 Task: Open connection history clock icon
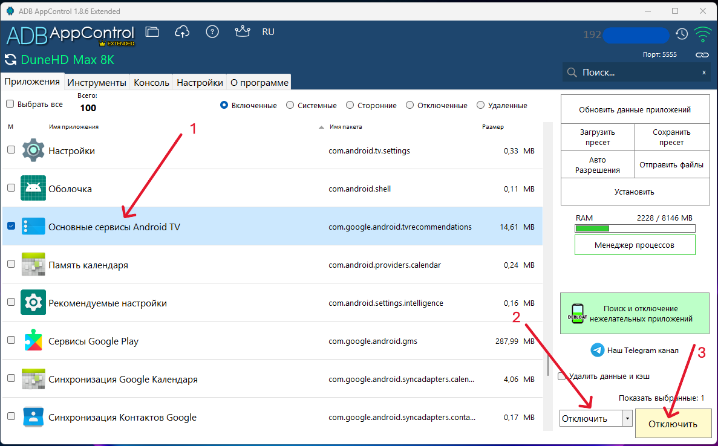(x=682, y=34)
